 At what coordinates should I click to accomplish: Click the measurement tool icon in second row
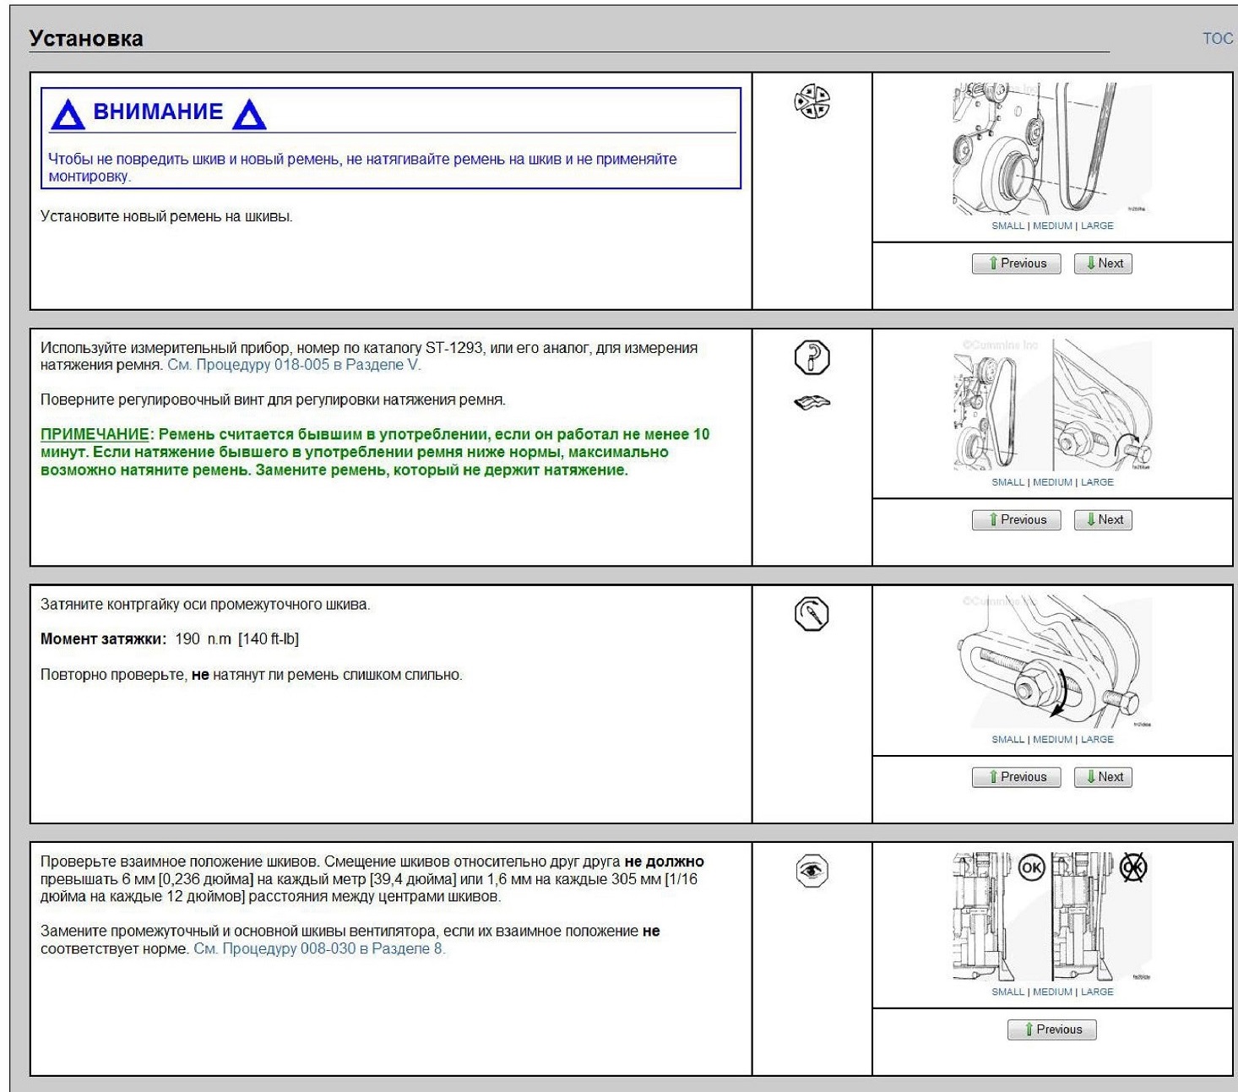pos(812,357)
